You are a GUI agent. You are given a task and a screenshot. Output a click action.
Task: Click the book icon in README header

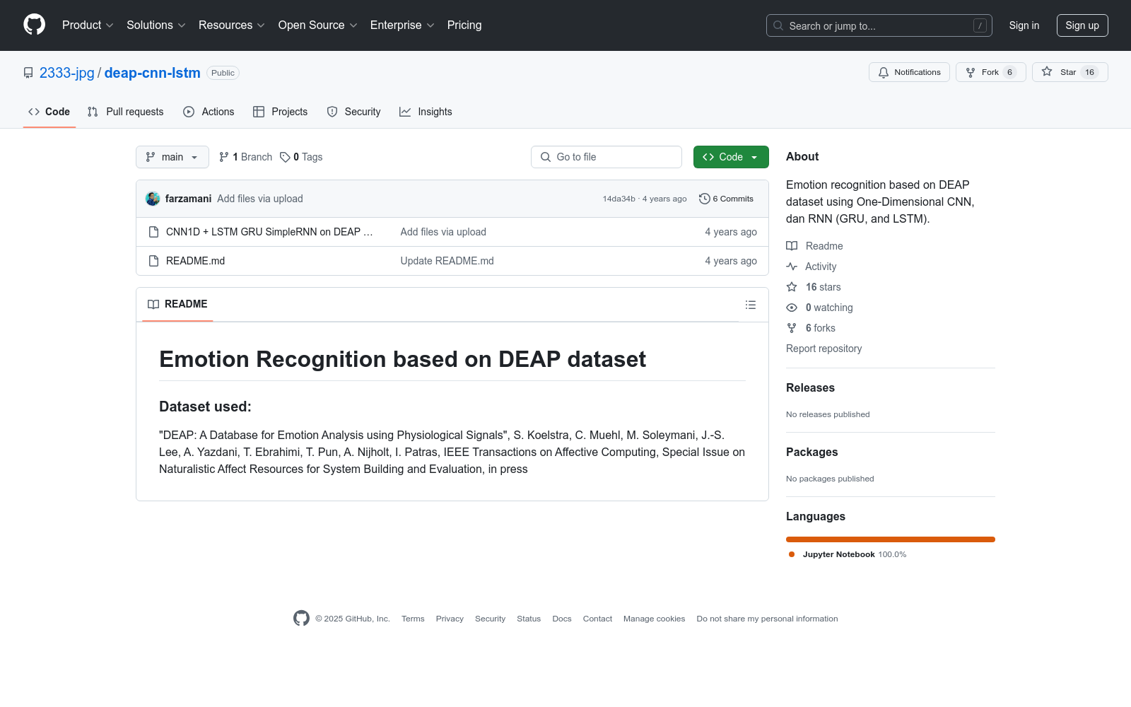tap(153, 304)
